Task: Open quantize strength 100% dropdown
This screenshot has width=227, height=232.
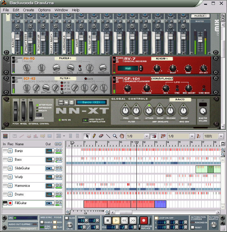Action: point(221,136)
